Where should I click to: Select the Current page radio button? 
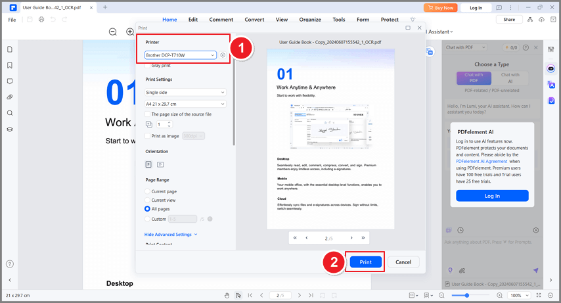[x=147, y=192]
